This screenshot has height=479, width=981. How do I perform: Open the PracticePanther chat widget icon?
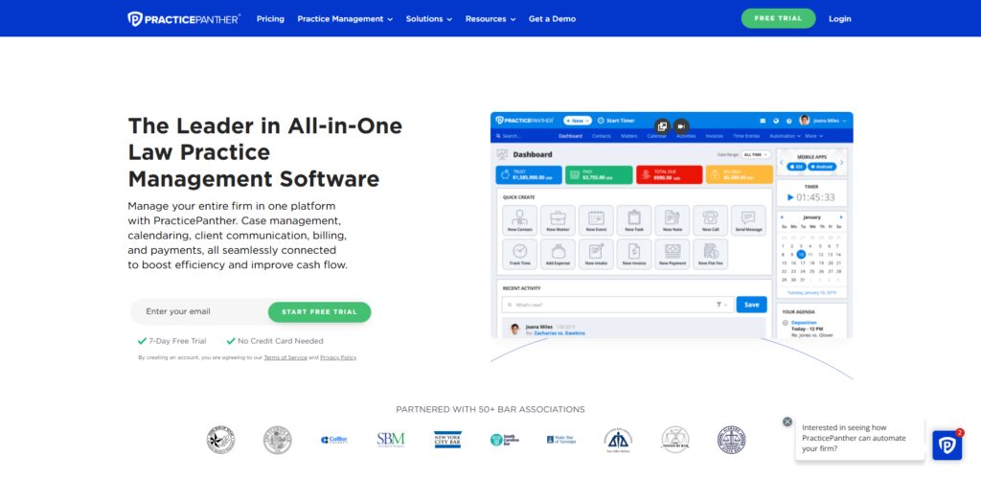947,445
